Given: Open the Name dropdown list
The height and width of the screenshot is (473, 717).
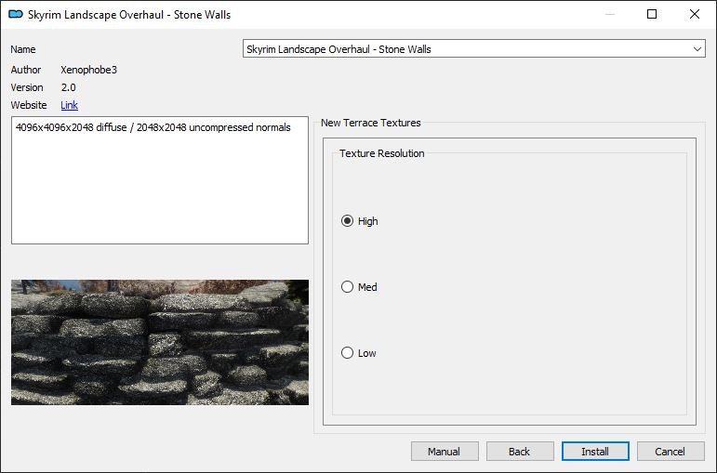Looking at the screenshot, I should (473, 49).
